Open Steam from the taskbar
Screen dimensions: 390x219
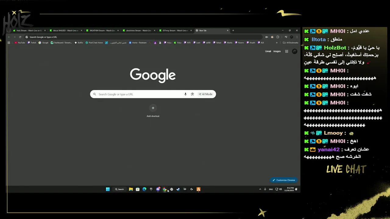178,189
